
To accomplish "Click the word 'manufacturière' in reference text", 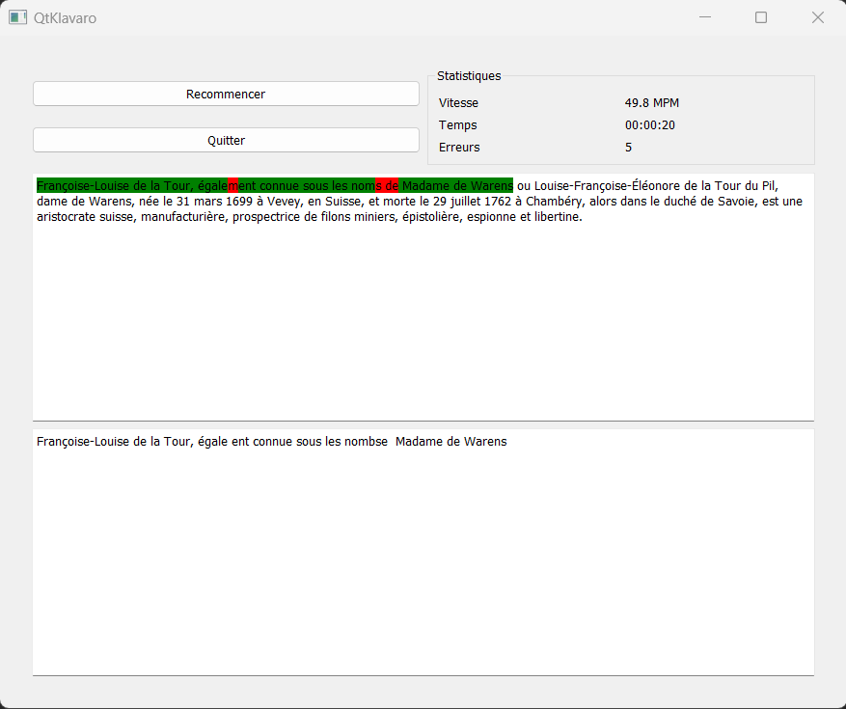I will tap(184, 217).
